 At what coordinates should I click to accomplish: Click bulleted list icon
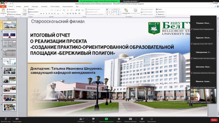68,10
